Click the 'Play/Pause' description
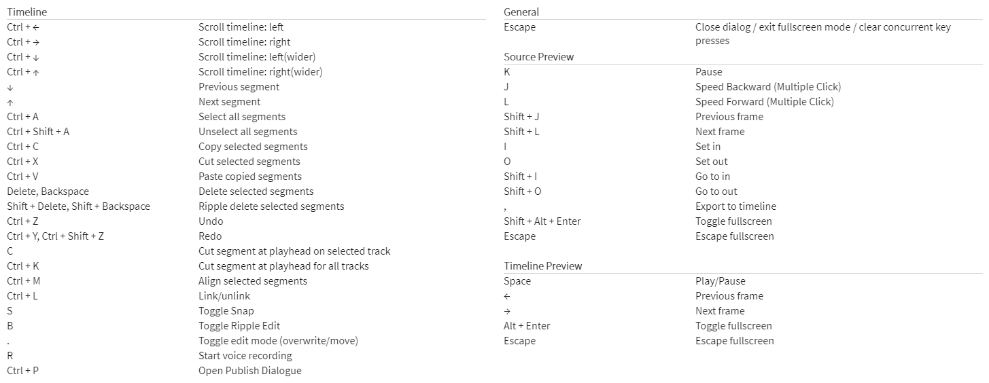The width and height of the screenshot is (989, 383). click(x=721, y=281)
